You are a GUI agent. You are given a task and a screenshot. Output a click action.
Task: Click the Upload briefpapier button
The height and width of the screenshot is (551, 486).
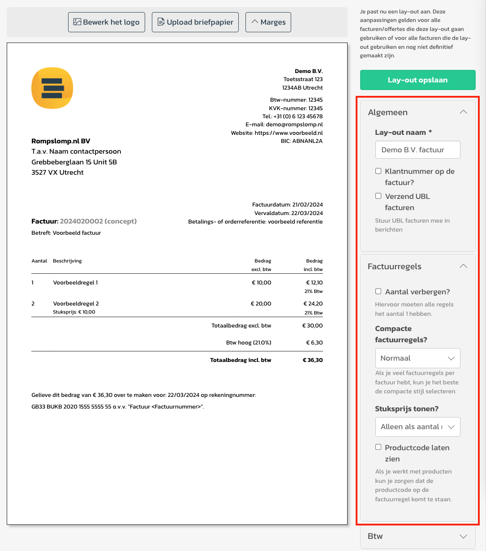click(195, 22)
